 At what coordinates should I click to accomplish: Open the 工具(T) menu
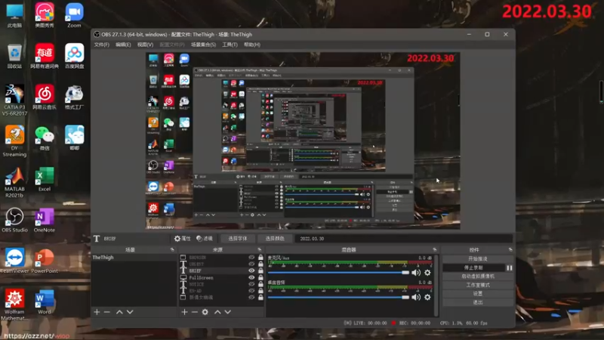pyautogui.click(x=230, y=45)
